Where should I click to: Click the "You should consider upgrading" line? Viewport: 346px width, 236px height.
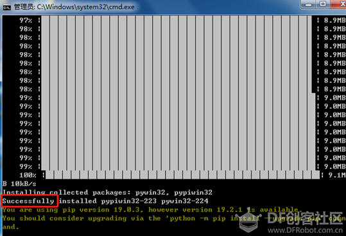click(174, 219)
